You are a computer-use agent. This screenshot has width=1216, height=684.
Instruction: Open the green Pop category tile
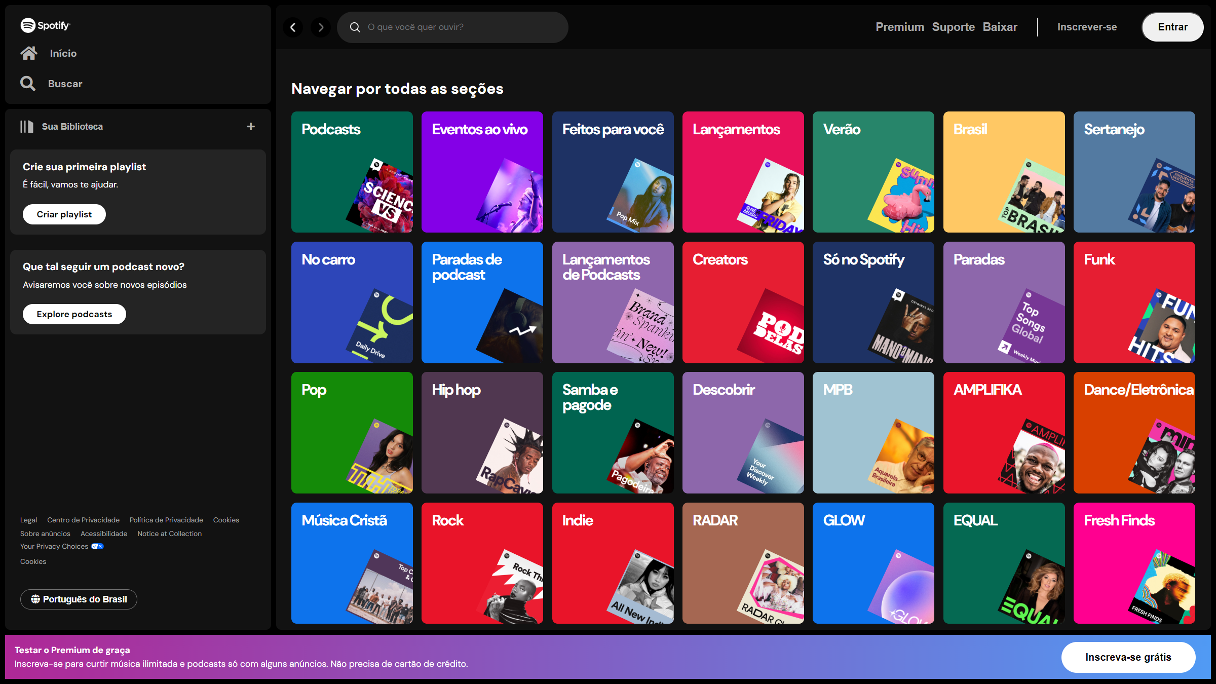pyautogui.click(x=352, y=432)
